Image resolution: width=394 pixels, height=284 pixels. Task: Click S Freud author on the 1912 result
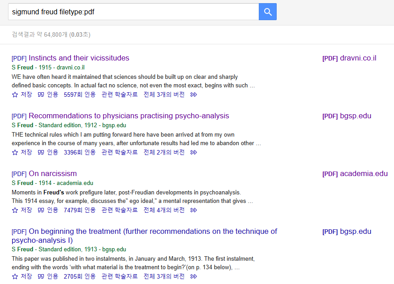22,125
